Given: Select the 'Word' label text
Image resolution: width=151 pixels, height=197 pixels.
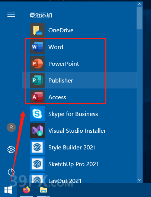Looking at the screenshot, I should (56, 47).
